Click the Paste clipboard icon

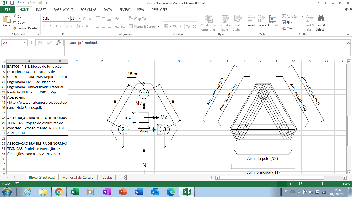click(x=6, y=19)
